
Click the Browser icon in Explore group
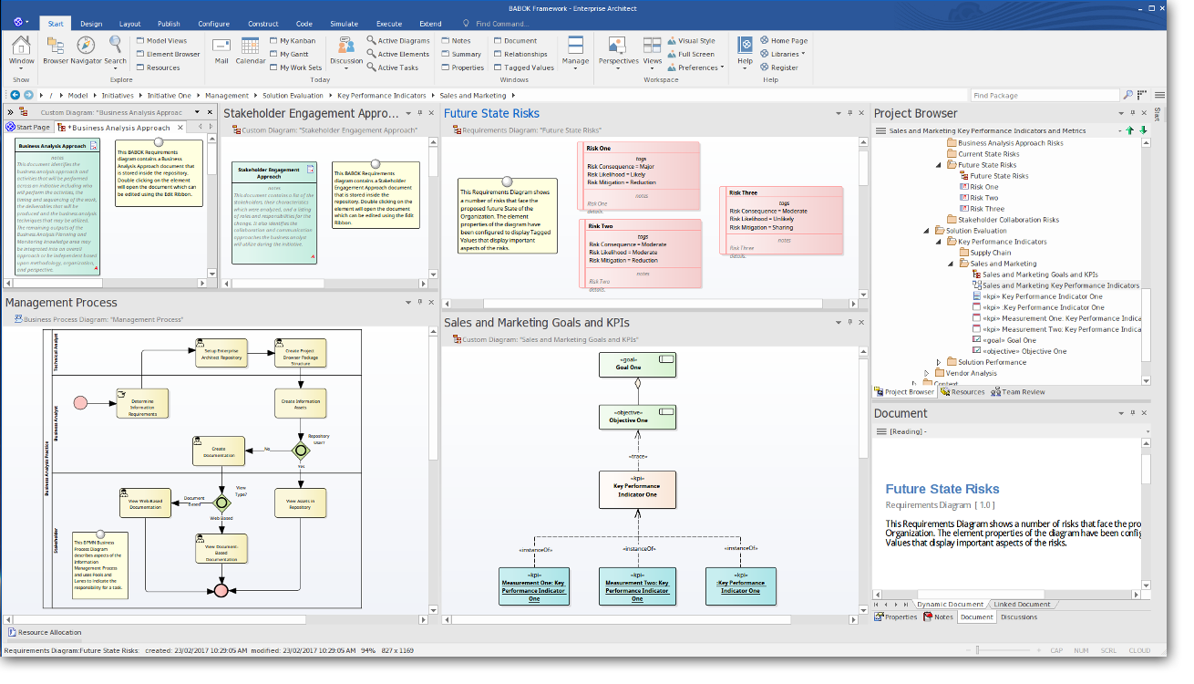(56, 47)
